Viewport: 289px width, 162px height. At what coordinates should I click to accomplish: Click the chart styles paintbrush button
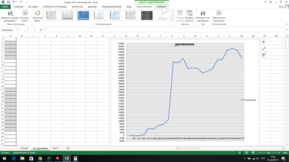(263, 49)
